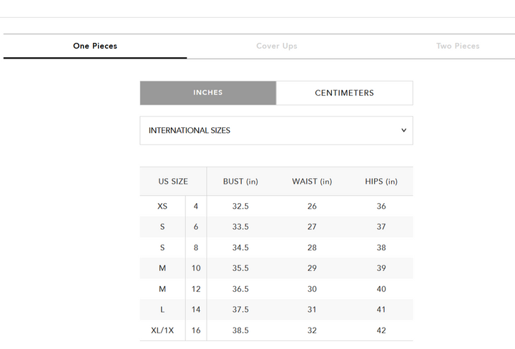Expand the International Sizes dropdown
The image size is (515, 349).
(x=275, y=131)
